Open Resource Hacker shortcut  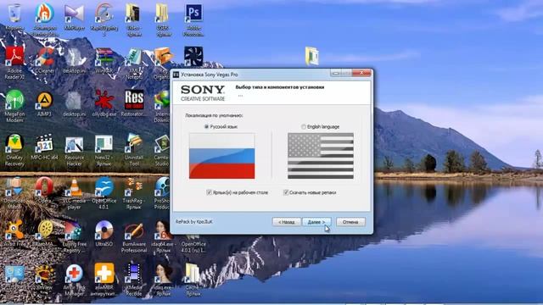click(74, 144)
